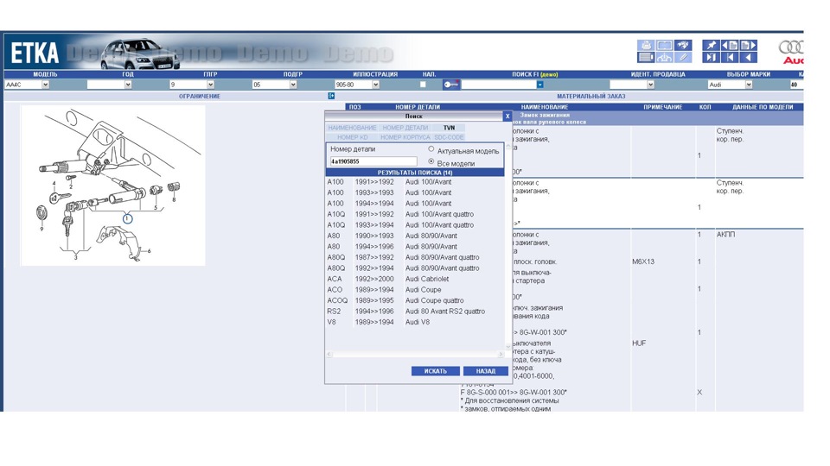The image size is (830, 466).
Task: Click the small arrow icon next to Ограничение
Action: (331, 96)
